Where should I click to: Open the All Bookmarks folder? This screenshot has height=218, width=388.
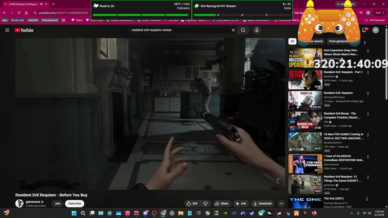(x=375, y=20)
